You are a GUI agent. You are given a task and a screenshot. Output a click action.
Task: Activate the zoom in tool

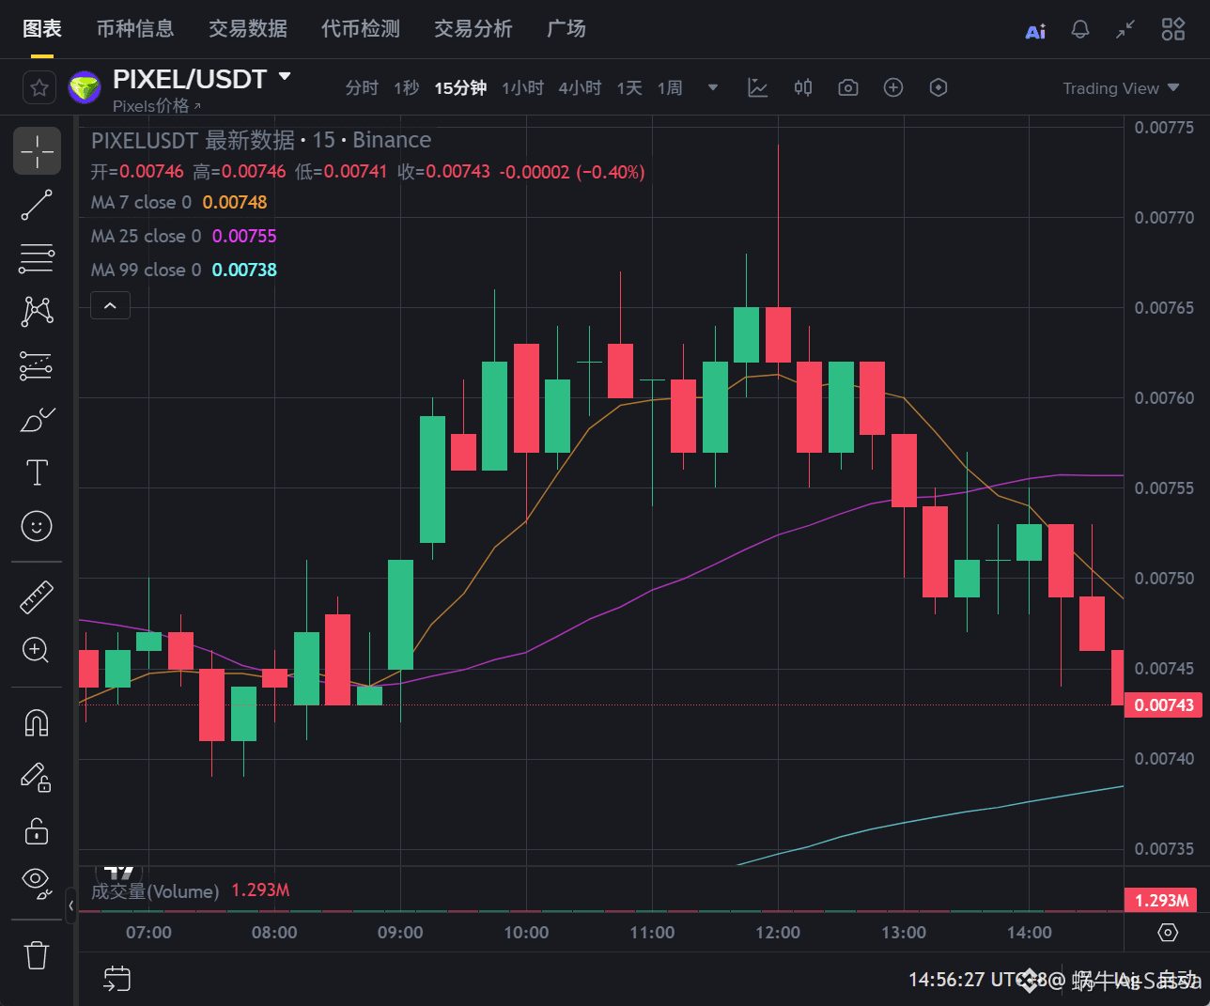point(37,650)
